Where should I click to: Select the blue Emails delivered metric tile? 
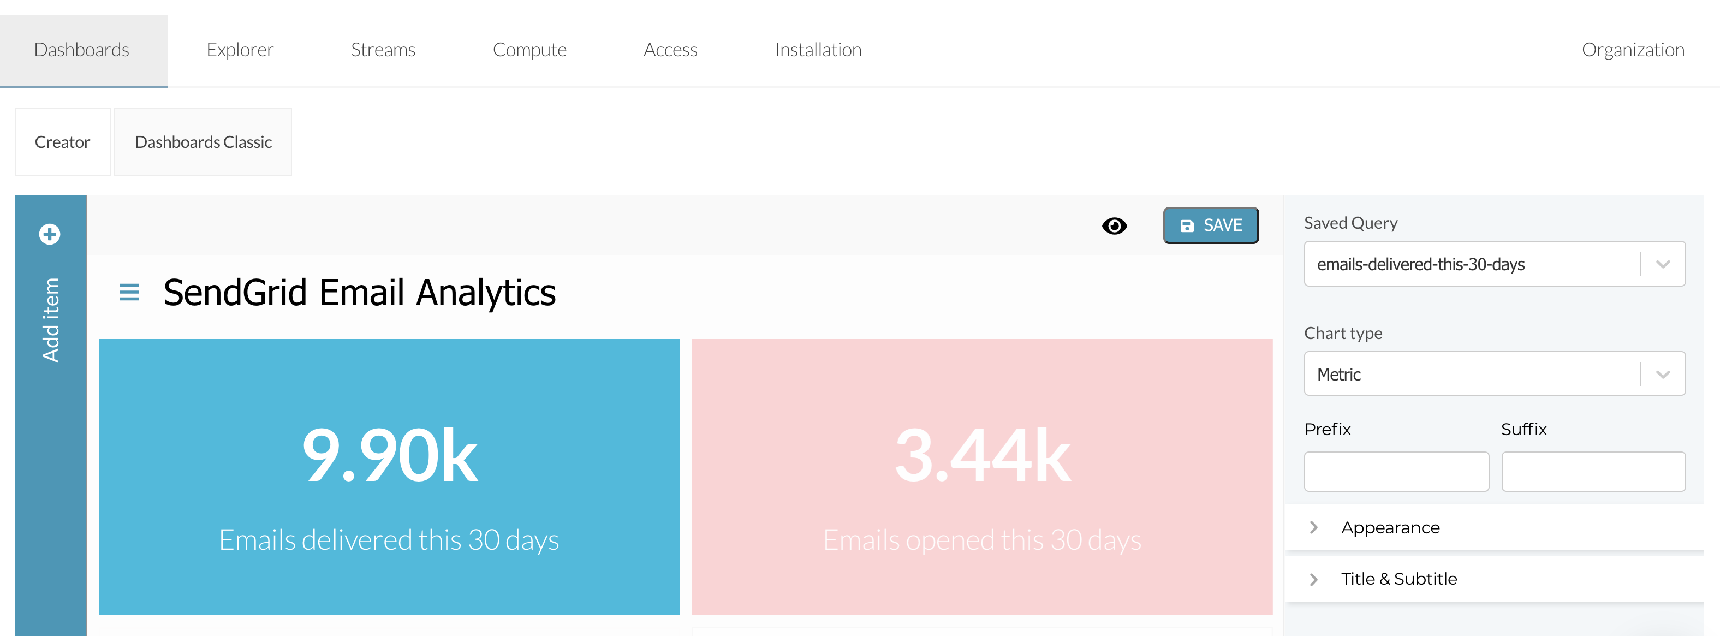coord(389,477)
